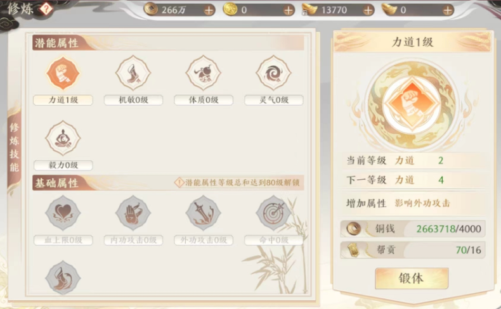Open the help question mark beside 修炼

point(46,9)
